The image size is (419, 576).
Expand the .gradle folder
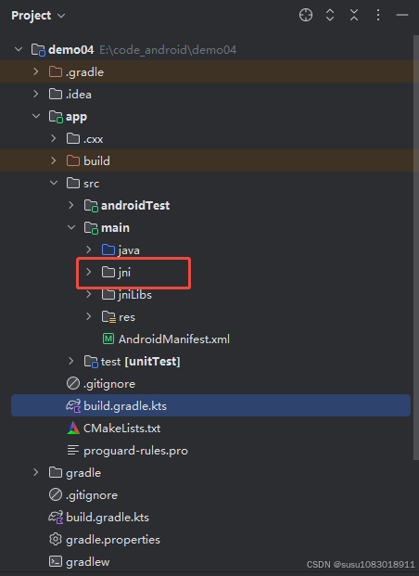tap(35, 71)
